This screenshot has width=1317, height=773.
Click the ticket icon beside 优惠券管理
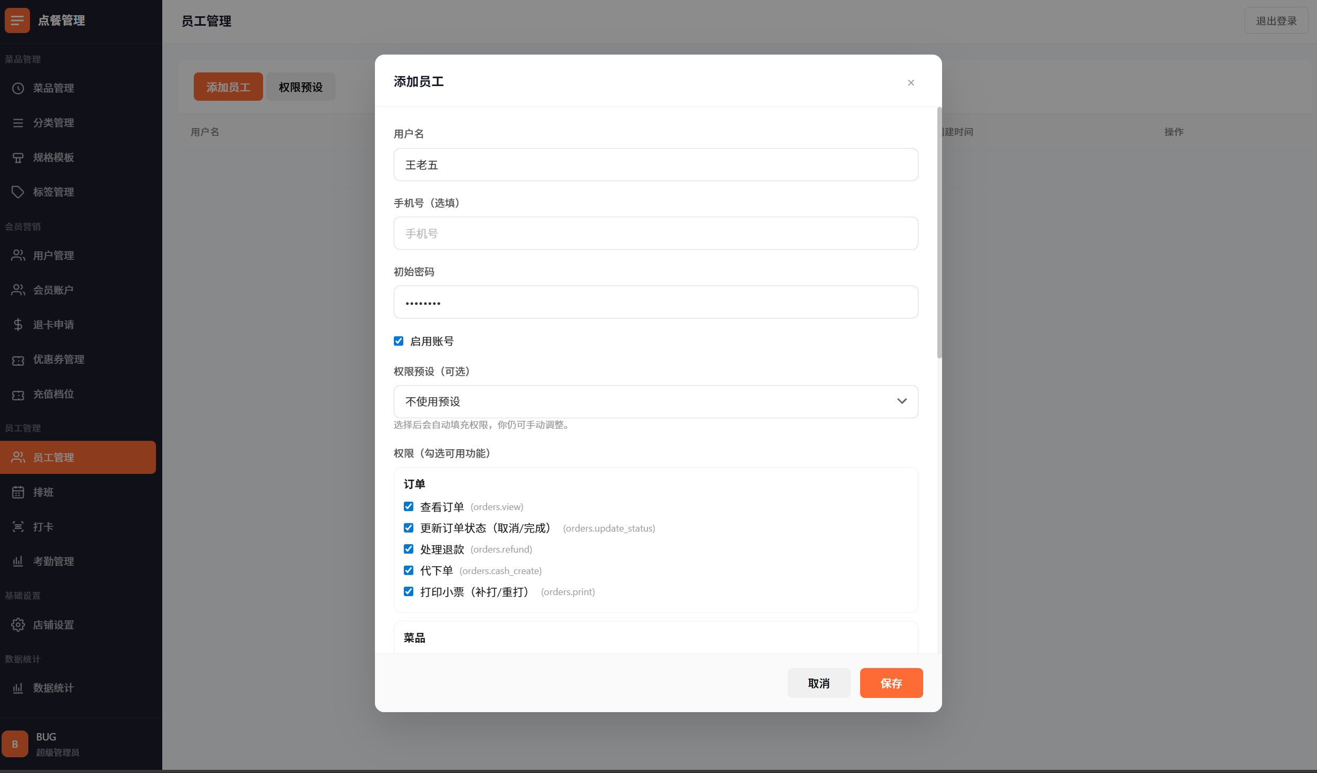18,360
